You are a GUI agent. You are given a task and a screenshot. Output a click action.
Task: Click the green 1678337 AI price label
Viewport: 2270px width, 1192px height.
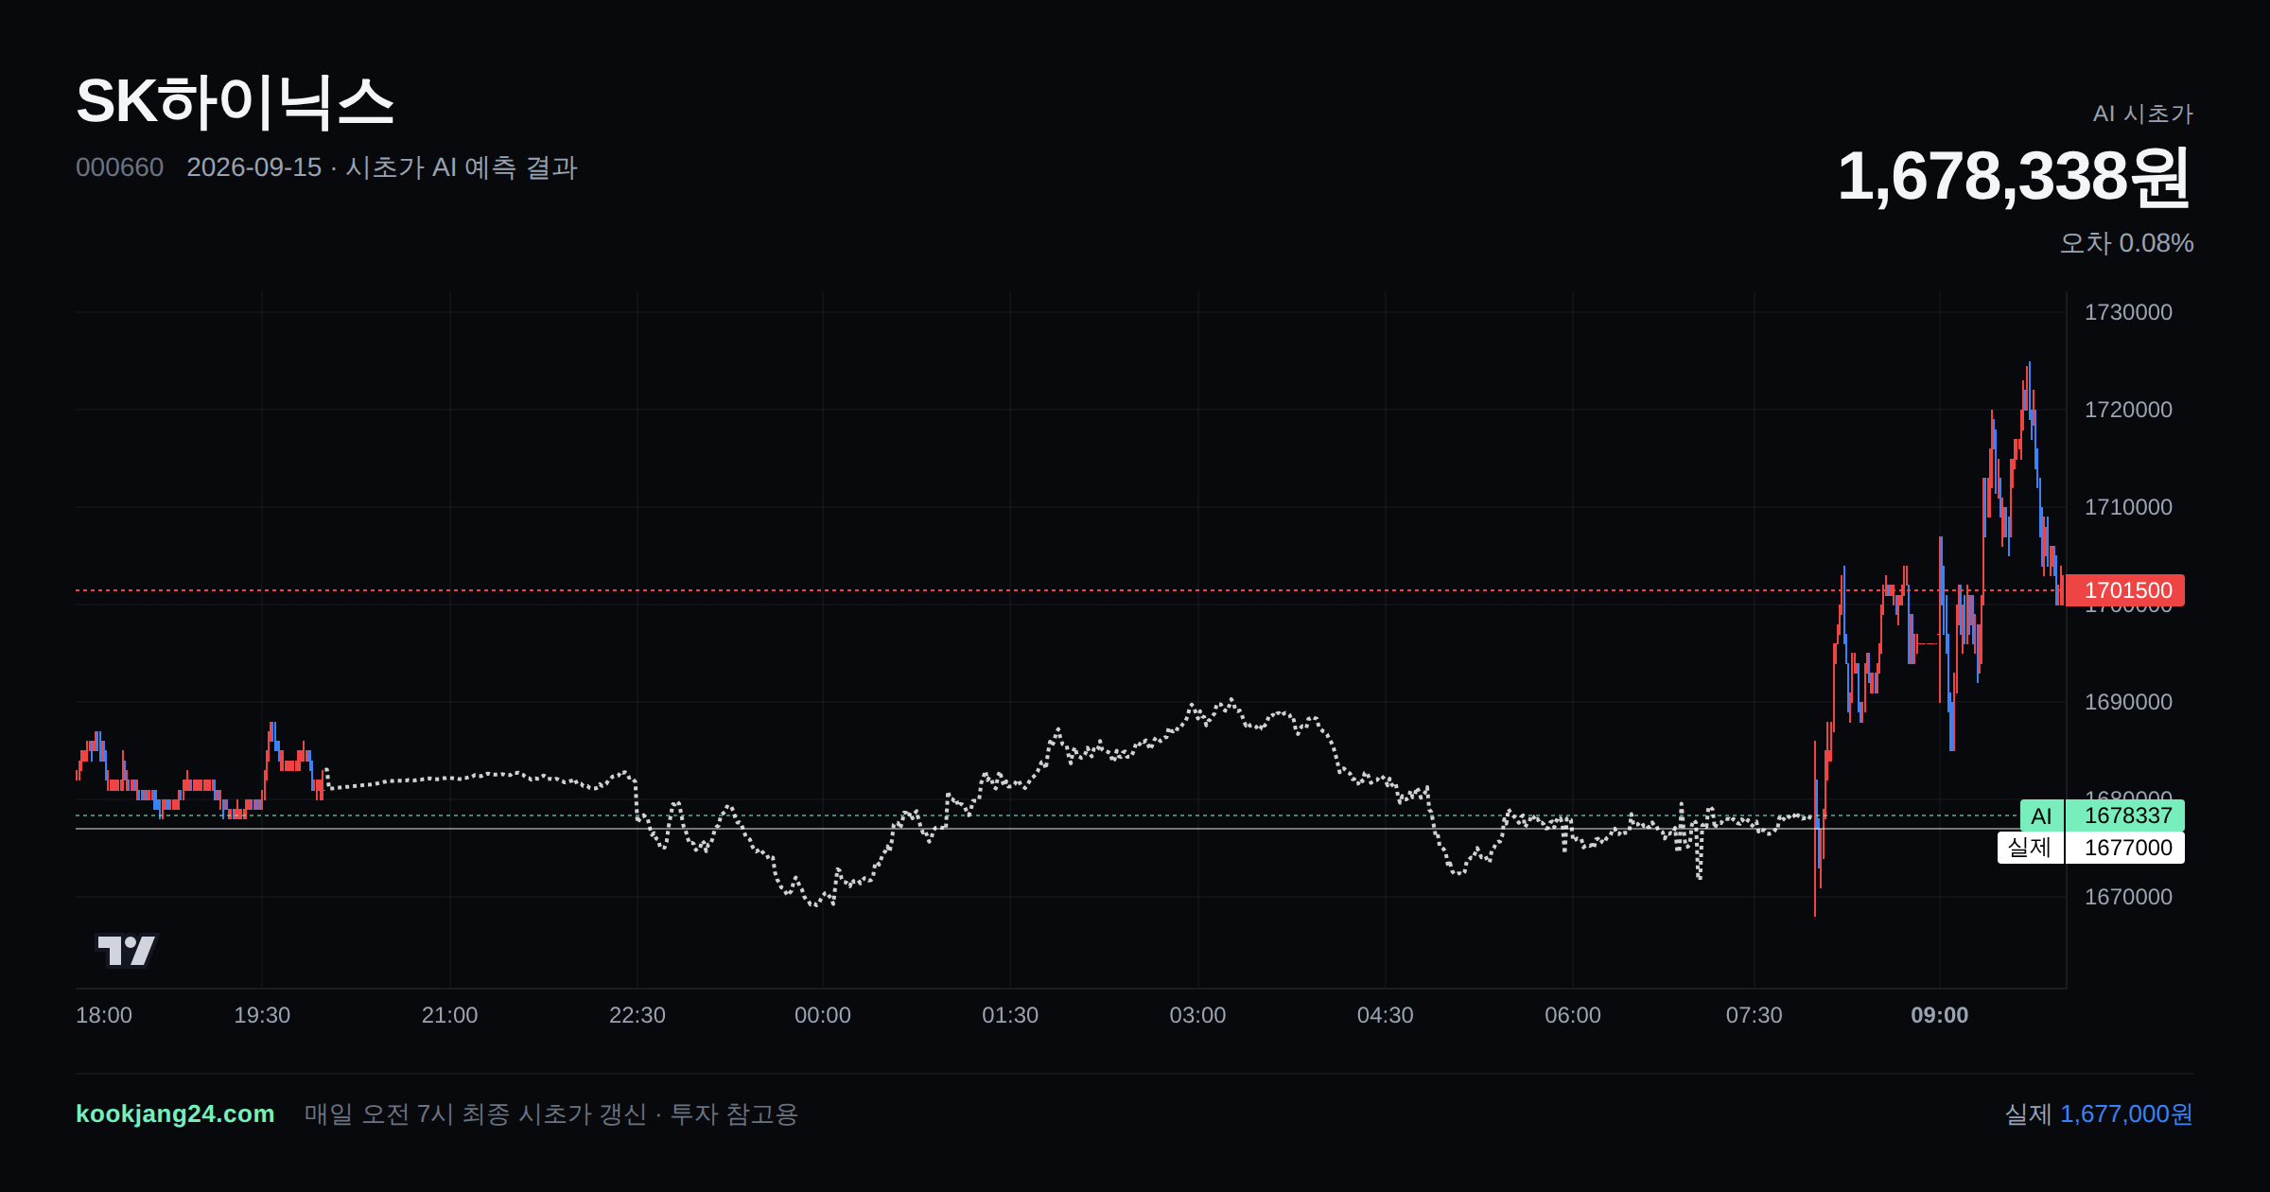click(x=2124, y=815)
